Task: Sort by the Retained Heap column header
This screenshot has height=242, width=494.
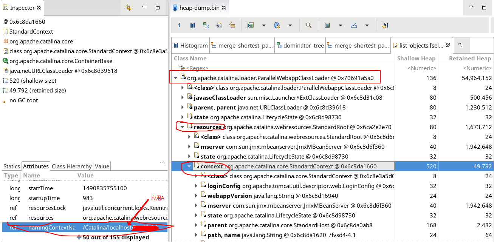Action: [x=469, y=59]
